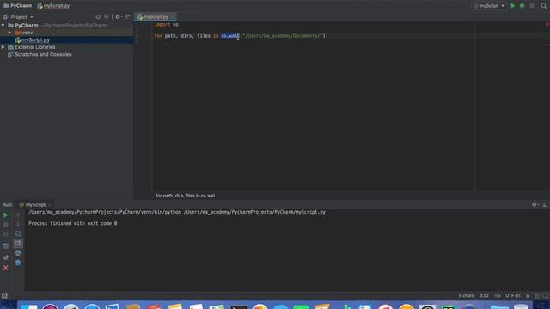Click the UTF-8 encoding status entry

(x=513, y=295)
